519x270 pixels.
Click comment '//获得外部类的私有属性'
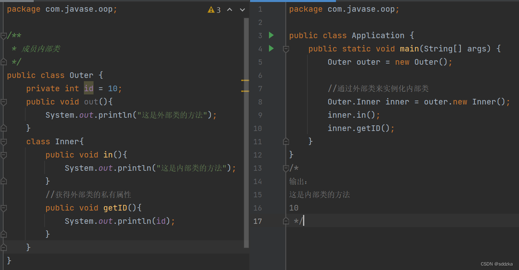[88, 194]
